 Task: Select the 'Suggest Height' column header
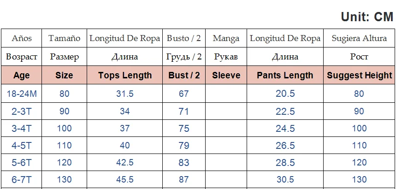pyautogui.click(x=360, y=76)
